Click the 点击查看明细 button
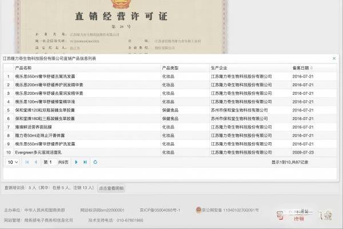Screen dimensions: 343x229 (x=111, y=188)
